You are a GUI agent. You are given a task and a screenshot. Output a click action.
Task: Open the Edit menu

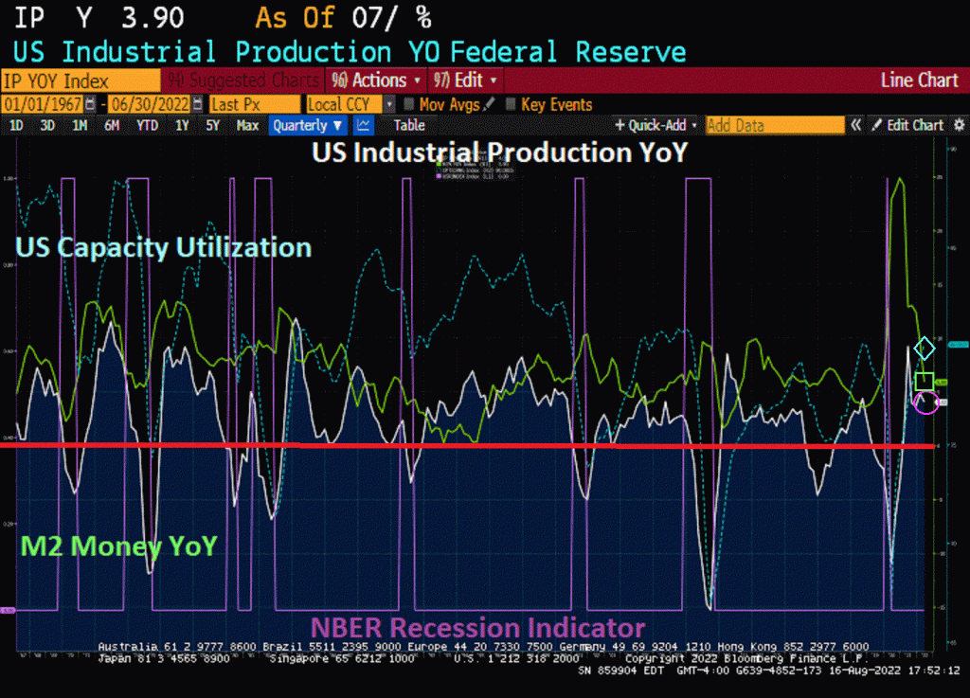464,81
